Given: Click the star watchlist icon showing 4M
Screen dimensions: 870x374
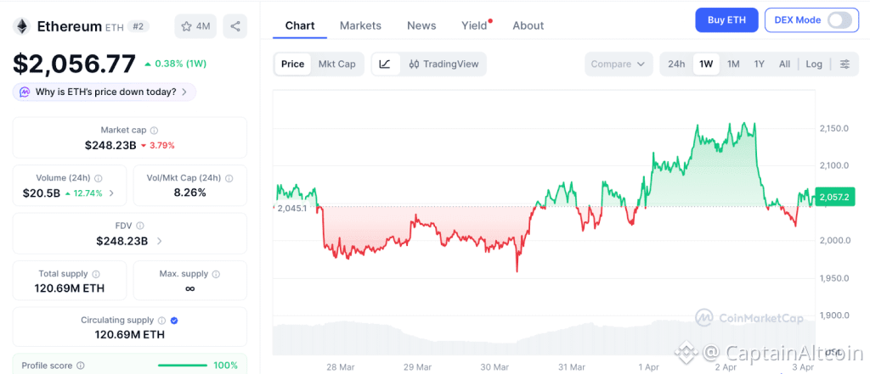Looking at the screenshot, I should (195, 26).
